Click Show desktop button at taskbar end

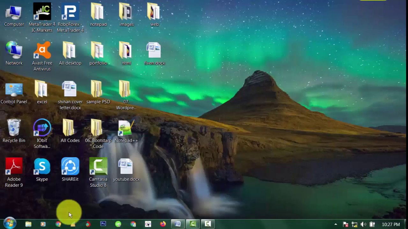click(405, 224)
